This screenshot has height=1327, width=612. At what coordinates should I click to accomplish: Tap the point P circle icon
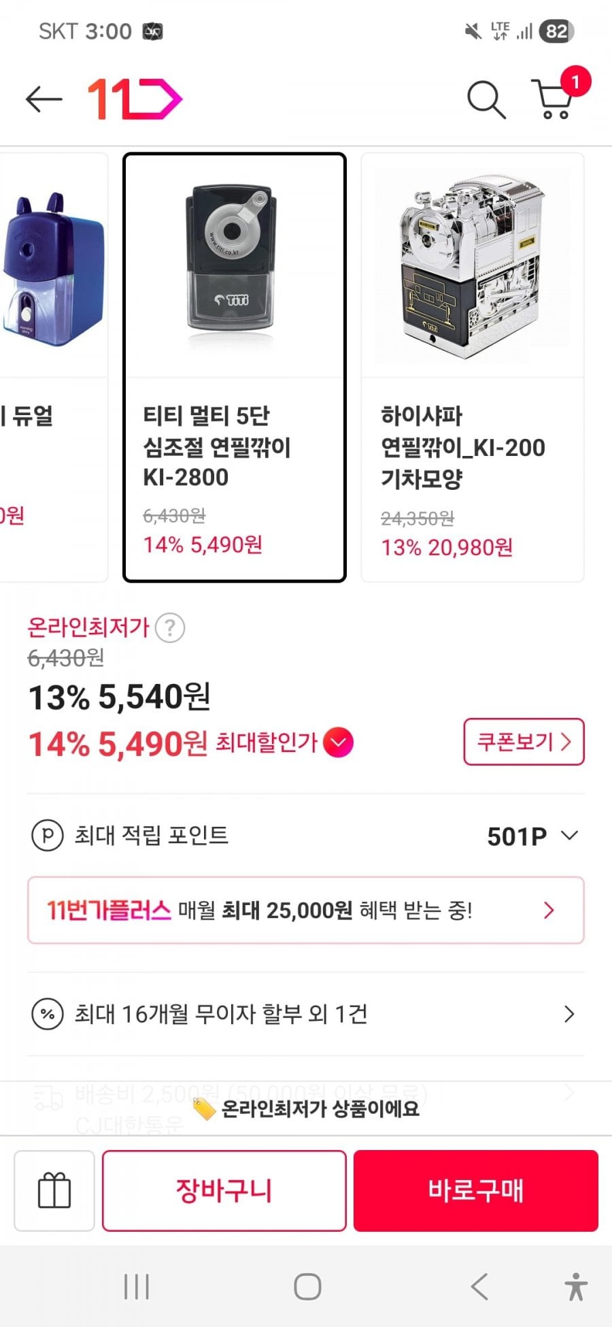48,835
